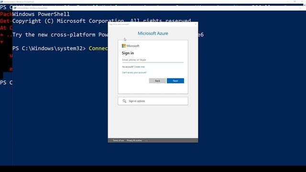
Task: Click the 'Microsoft Azure' heading text
Action: tap(153, 33)
